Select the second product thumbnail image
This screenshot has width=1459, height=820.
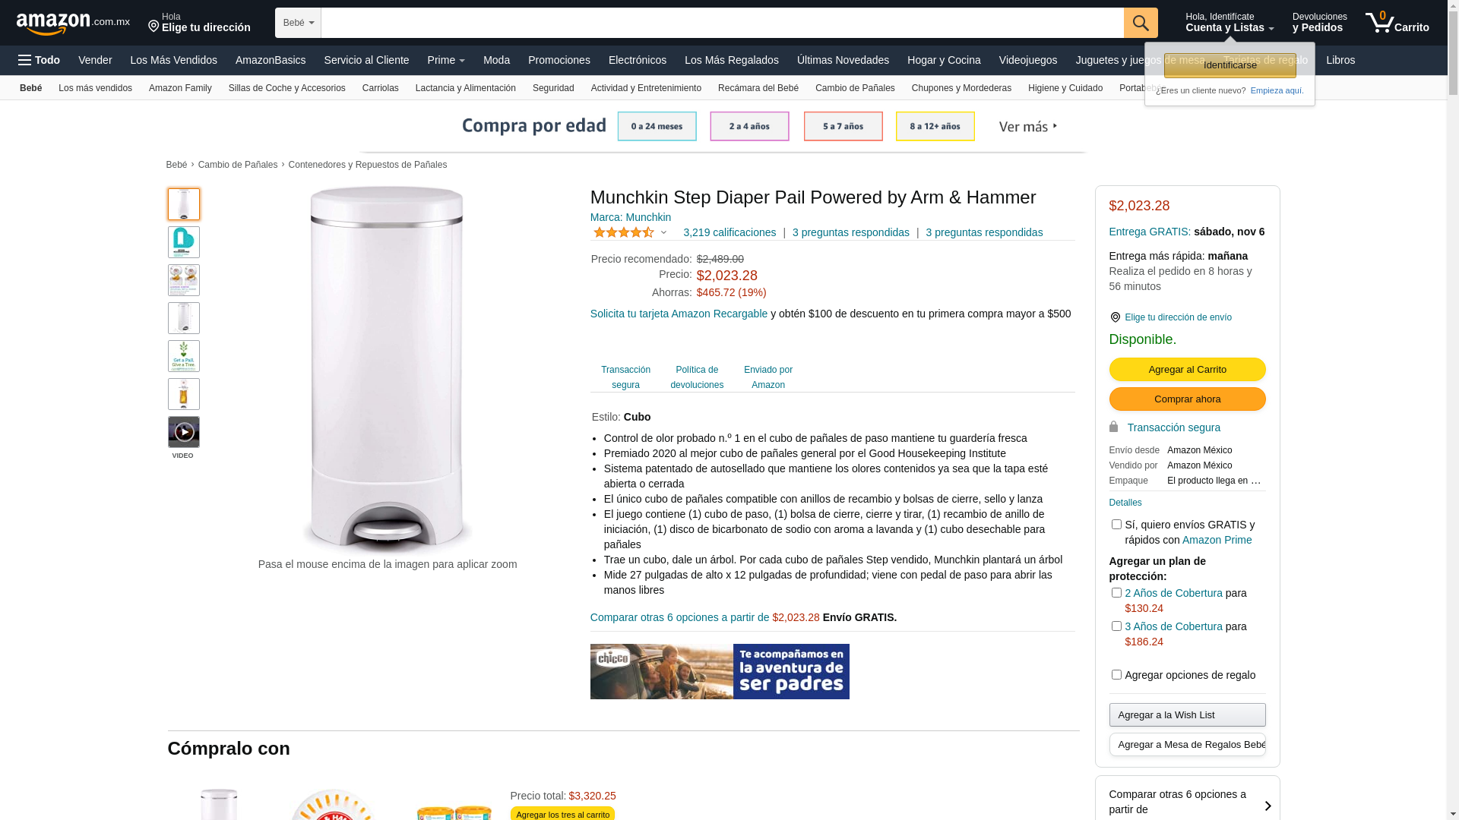click(184, 242)
